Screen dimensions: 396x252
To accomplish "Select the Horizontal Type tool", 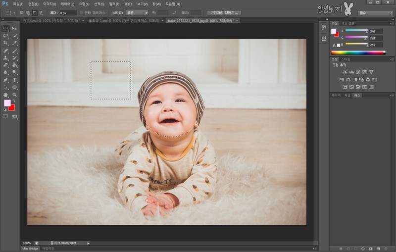I will (14, 80).
